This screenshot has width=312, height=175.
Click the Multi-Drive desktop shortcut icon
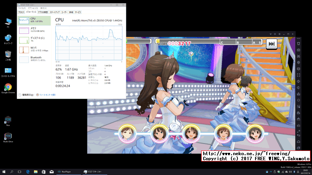pyautogui.click(x=8, y=138)
